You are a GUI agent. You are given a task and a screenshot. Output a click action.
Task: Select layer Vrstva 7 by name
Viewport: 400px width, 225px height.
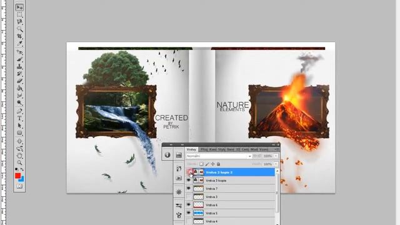[x=211, y=189]
